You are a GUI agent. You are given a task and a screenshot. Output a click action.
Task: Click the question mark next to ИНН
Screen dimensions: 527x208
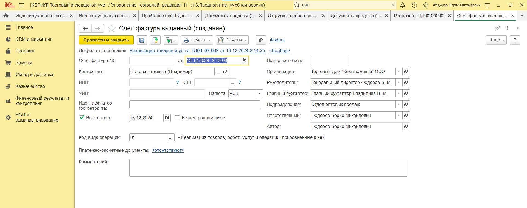click(178, 82)
